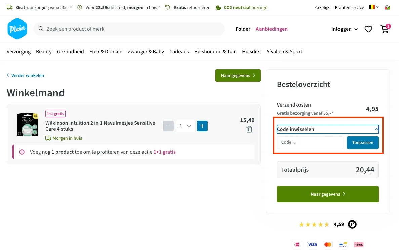
Task: Open the Aanbiedingen page
Action: [x=272, y=29]
